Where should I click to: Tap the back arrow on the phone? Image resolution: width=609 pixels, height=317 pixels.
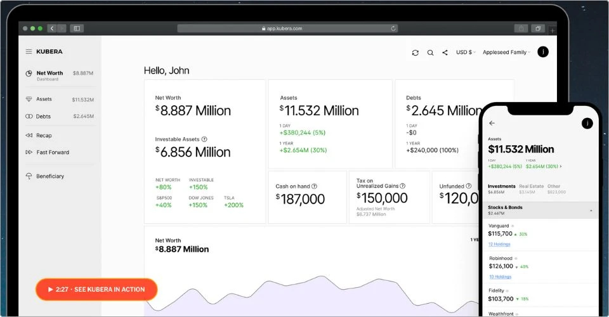[x=492, y=123]
